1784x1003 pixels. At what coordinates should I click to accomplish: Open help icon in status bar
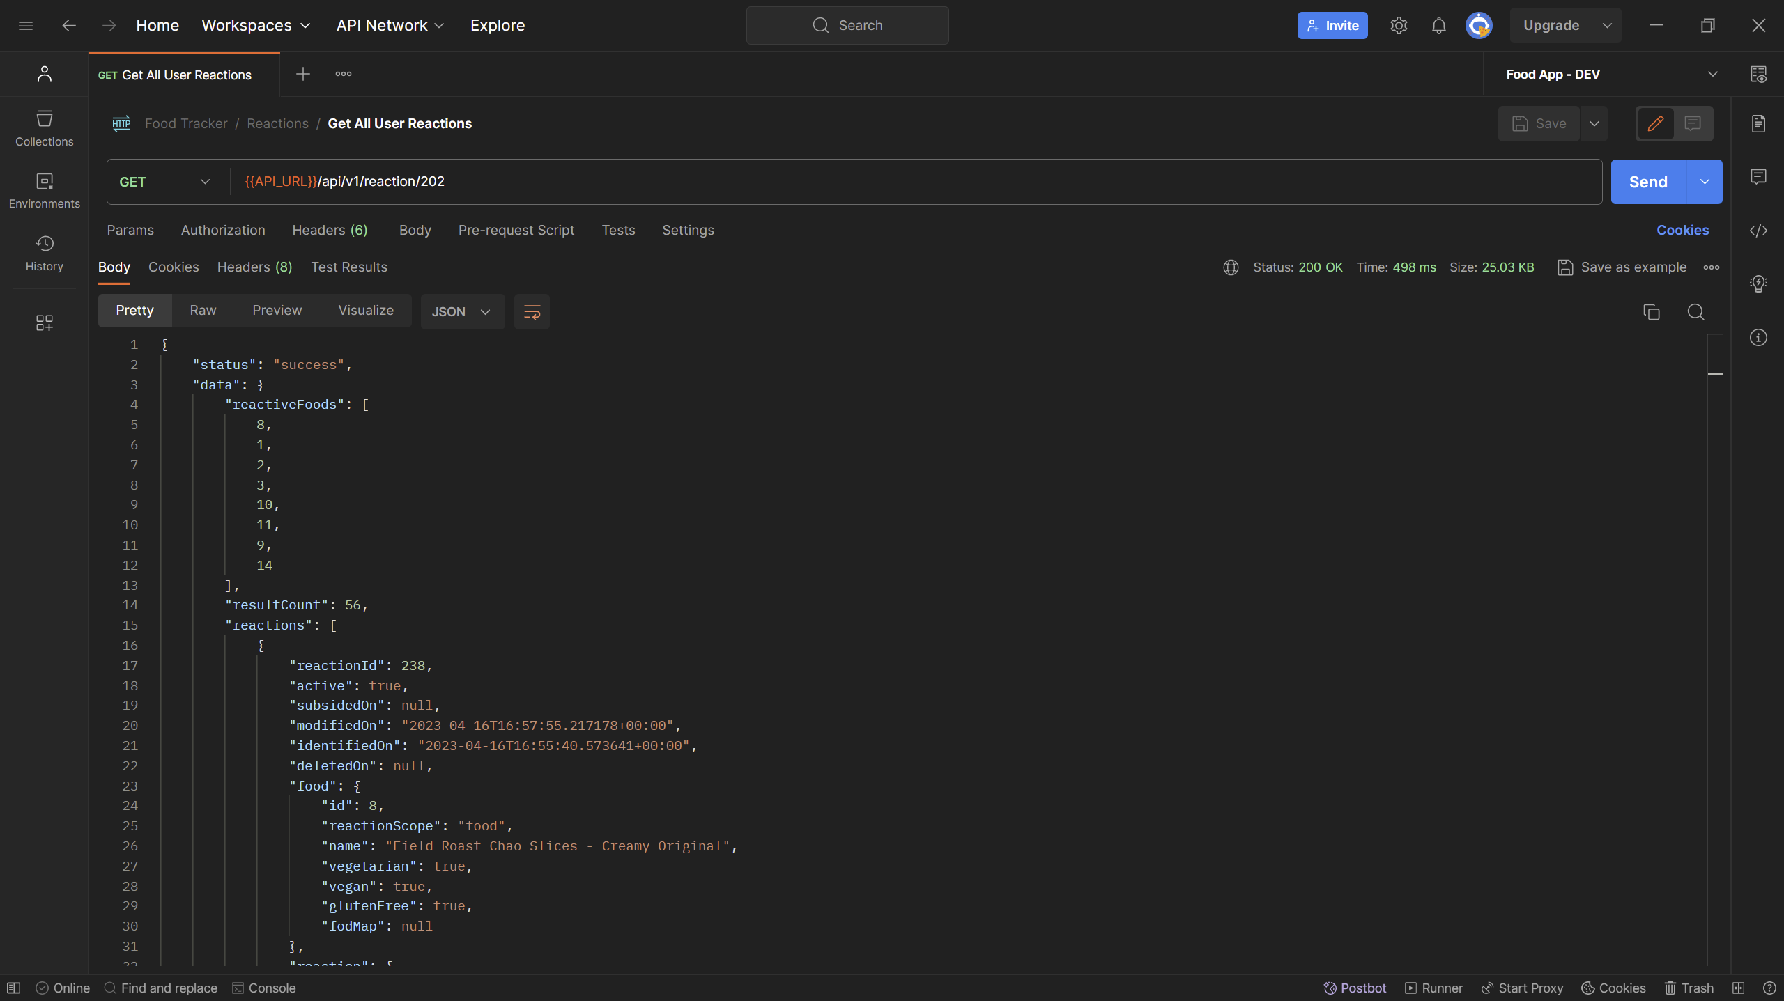point(1769,988)
